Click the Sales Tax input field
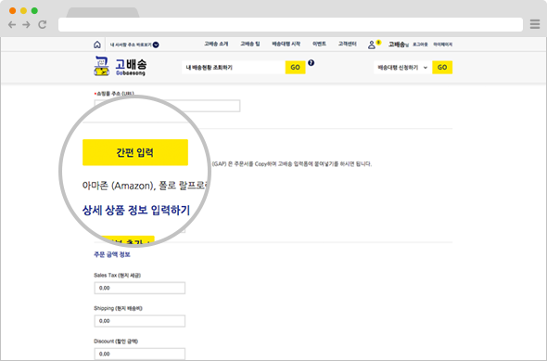The width and height of the screenshot is (547, 361). [x=140, y=288]
